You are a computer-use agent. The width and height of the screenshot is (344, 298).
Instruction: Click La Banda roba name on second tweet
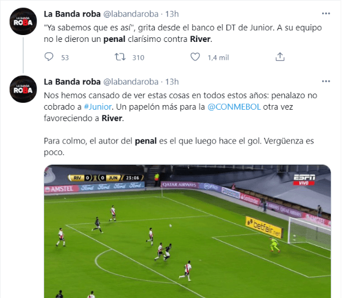(72, 82)
